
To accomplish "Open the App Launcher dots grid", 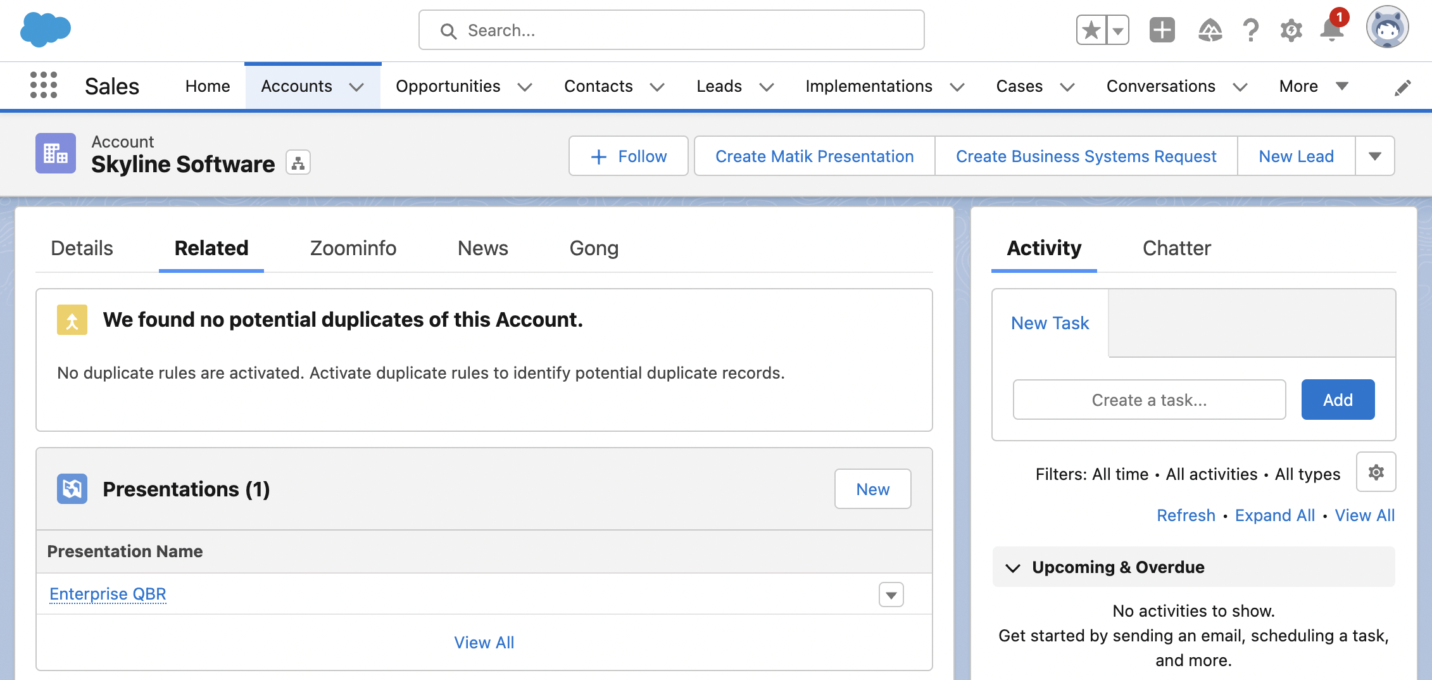I will (44, 85).
